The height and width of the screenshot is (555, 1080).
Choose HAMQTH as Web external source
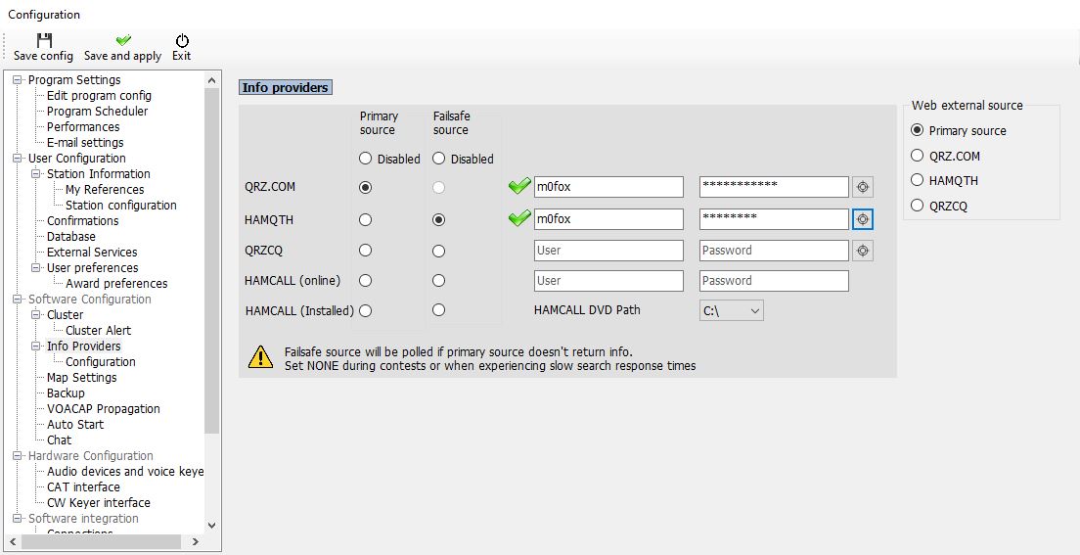point(917,180)
